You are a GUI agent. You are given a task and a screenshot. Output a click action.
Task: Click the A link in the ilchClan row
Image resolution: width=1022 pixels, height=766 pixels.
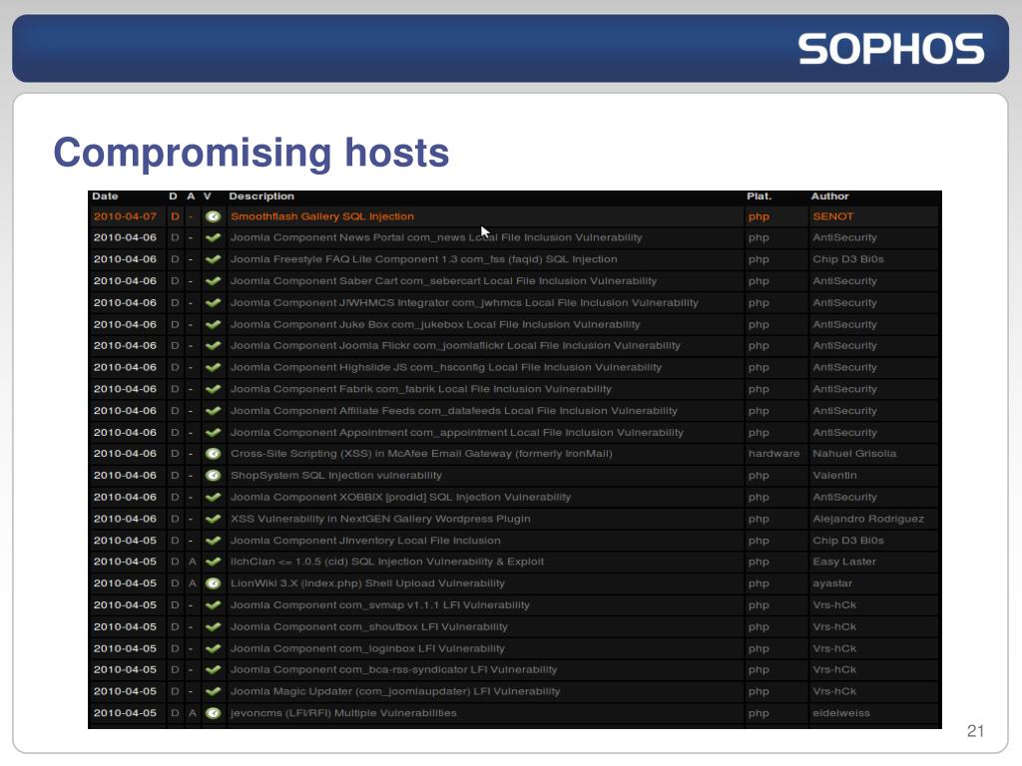(193, 562)
